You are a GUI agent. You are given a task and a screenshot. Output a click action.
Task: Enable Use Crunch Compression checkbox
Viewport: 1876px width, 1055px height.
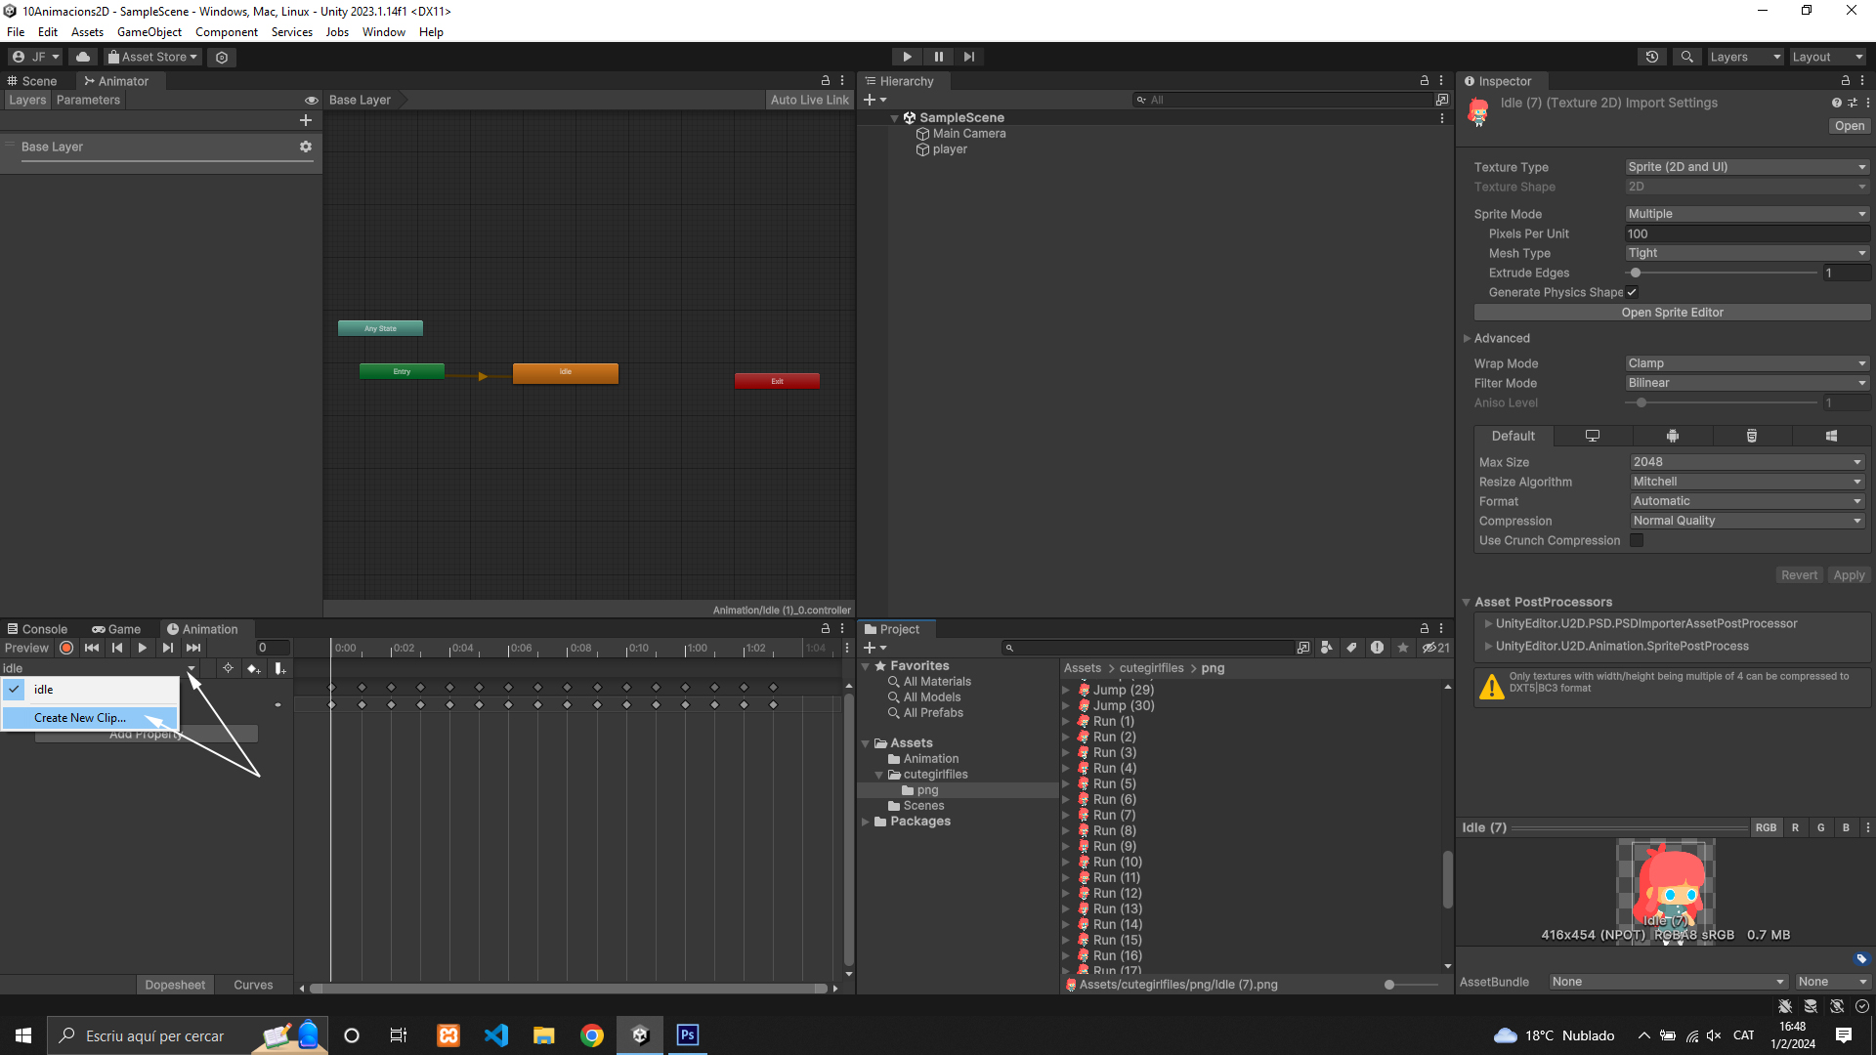click(1637, 540)
